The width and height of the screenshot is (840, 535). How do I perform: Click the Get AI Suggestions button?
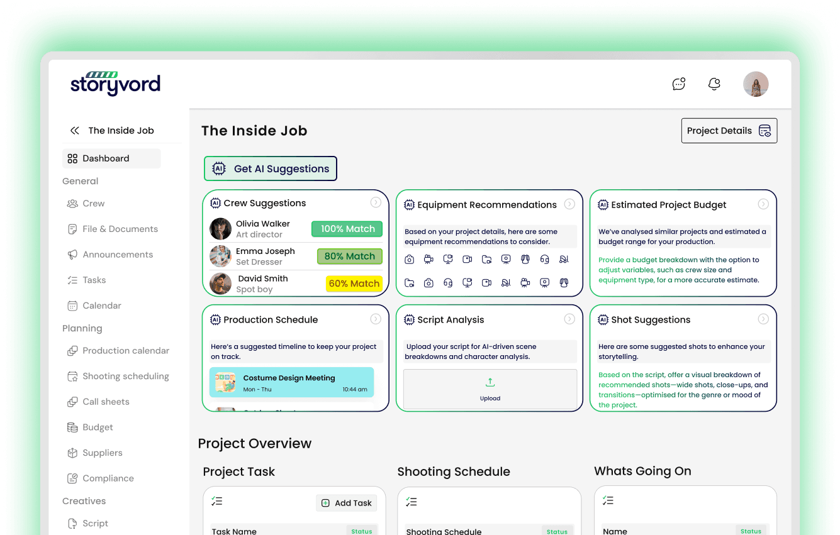(x=270, y=168)
